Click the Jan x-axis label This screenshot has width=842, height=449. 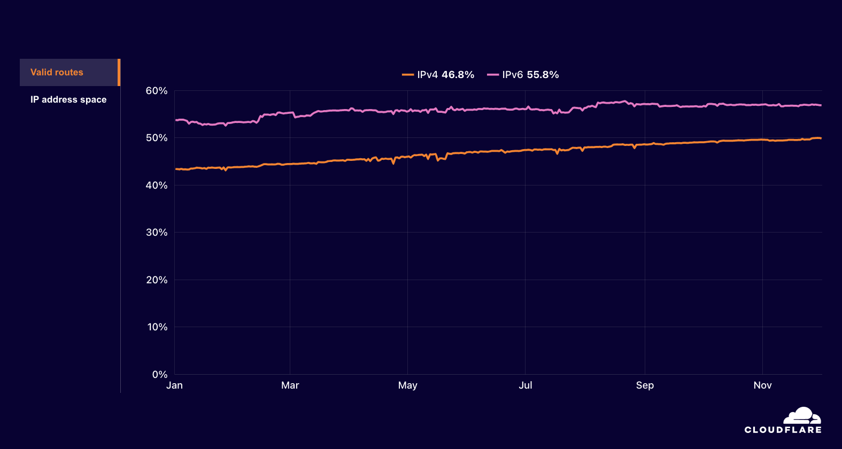[x=175, y=385]
